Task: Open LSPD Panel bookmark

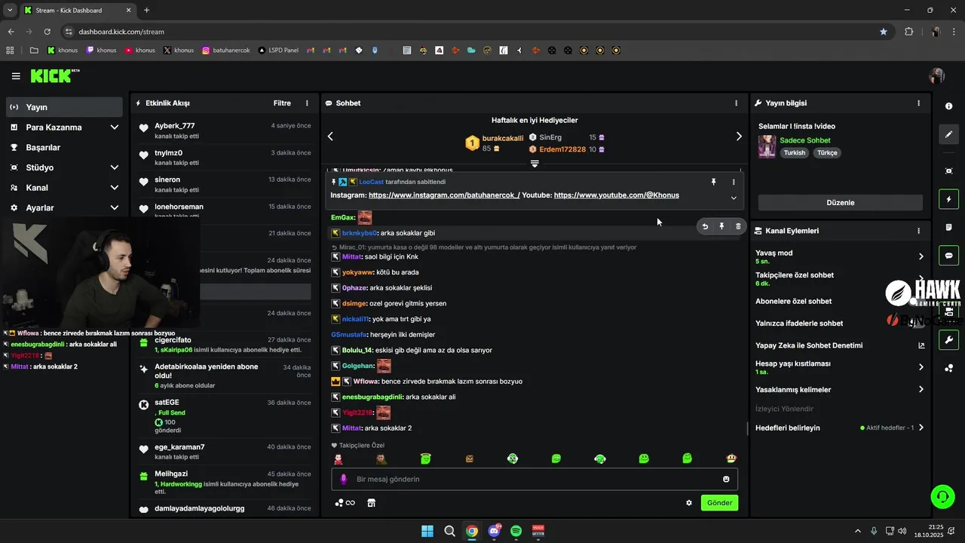Action: [278, 51]
